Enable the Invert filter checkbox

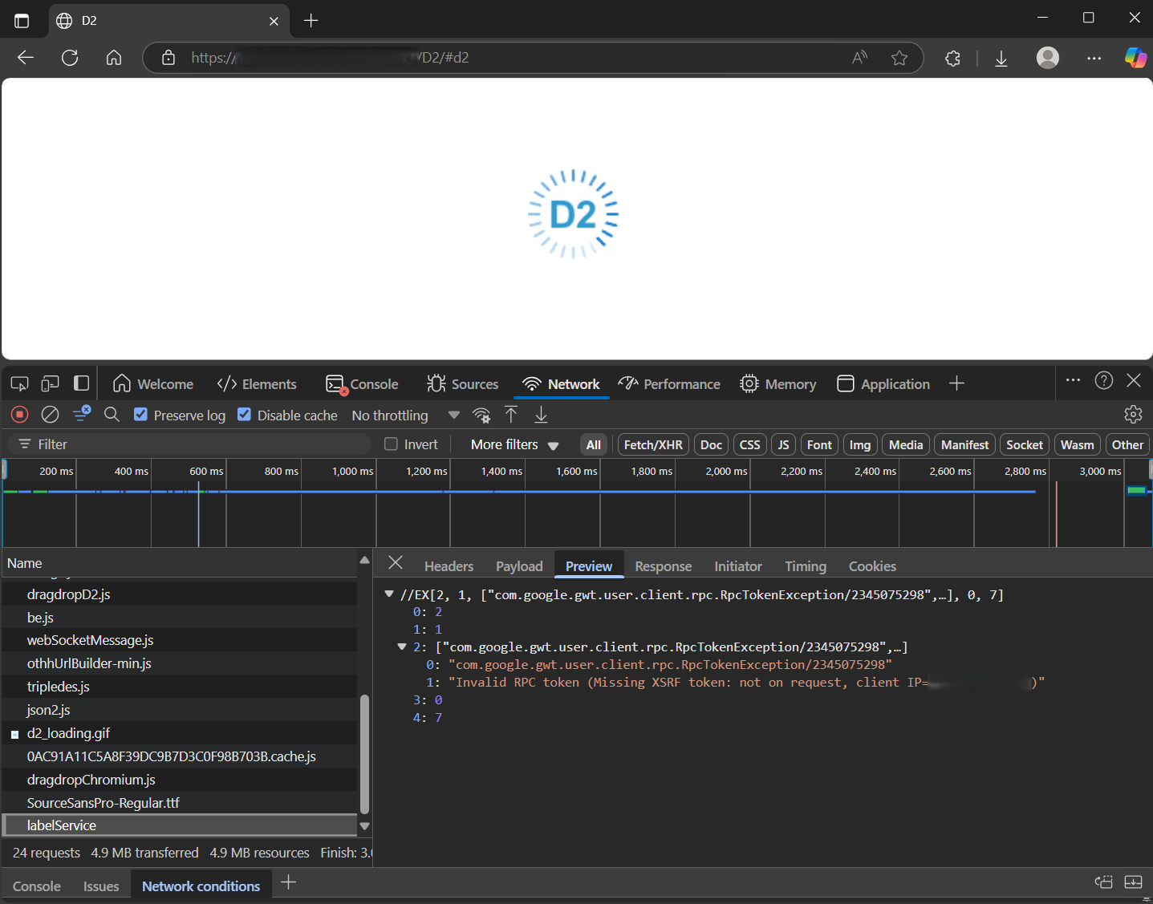392,444
